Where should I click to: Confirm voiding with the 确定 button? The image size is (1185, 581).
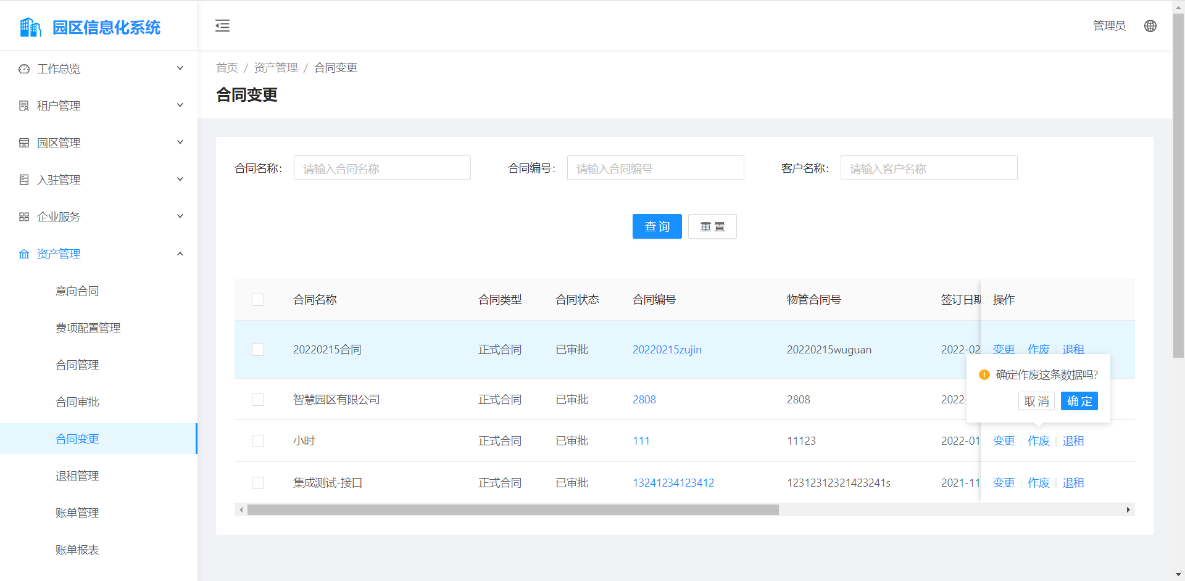click(x=1079, y=402)
